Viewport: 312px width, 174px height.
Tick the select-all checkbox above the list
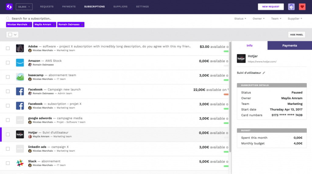coord(10,35)
